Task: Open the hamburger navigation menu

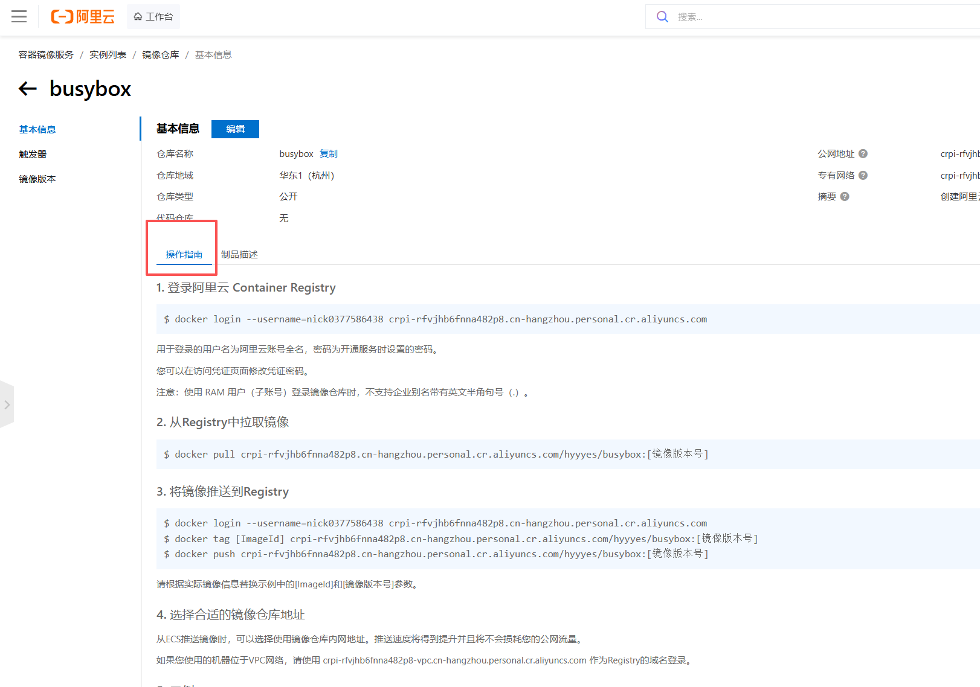Action: pos(19,16)
